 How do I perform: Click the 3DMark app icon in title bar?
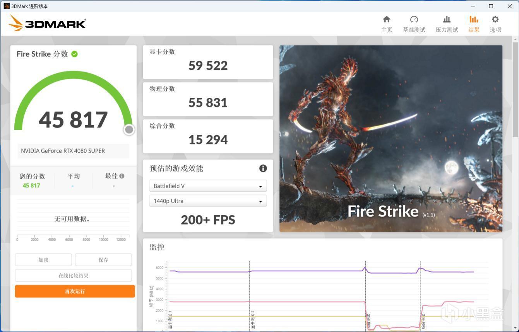(x=7, y=6)
